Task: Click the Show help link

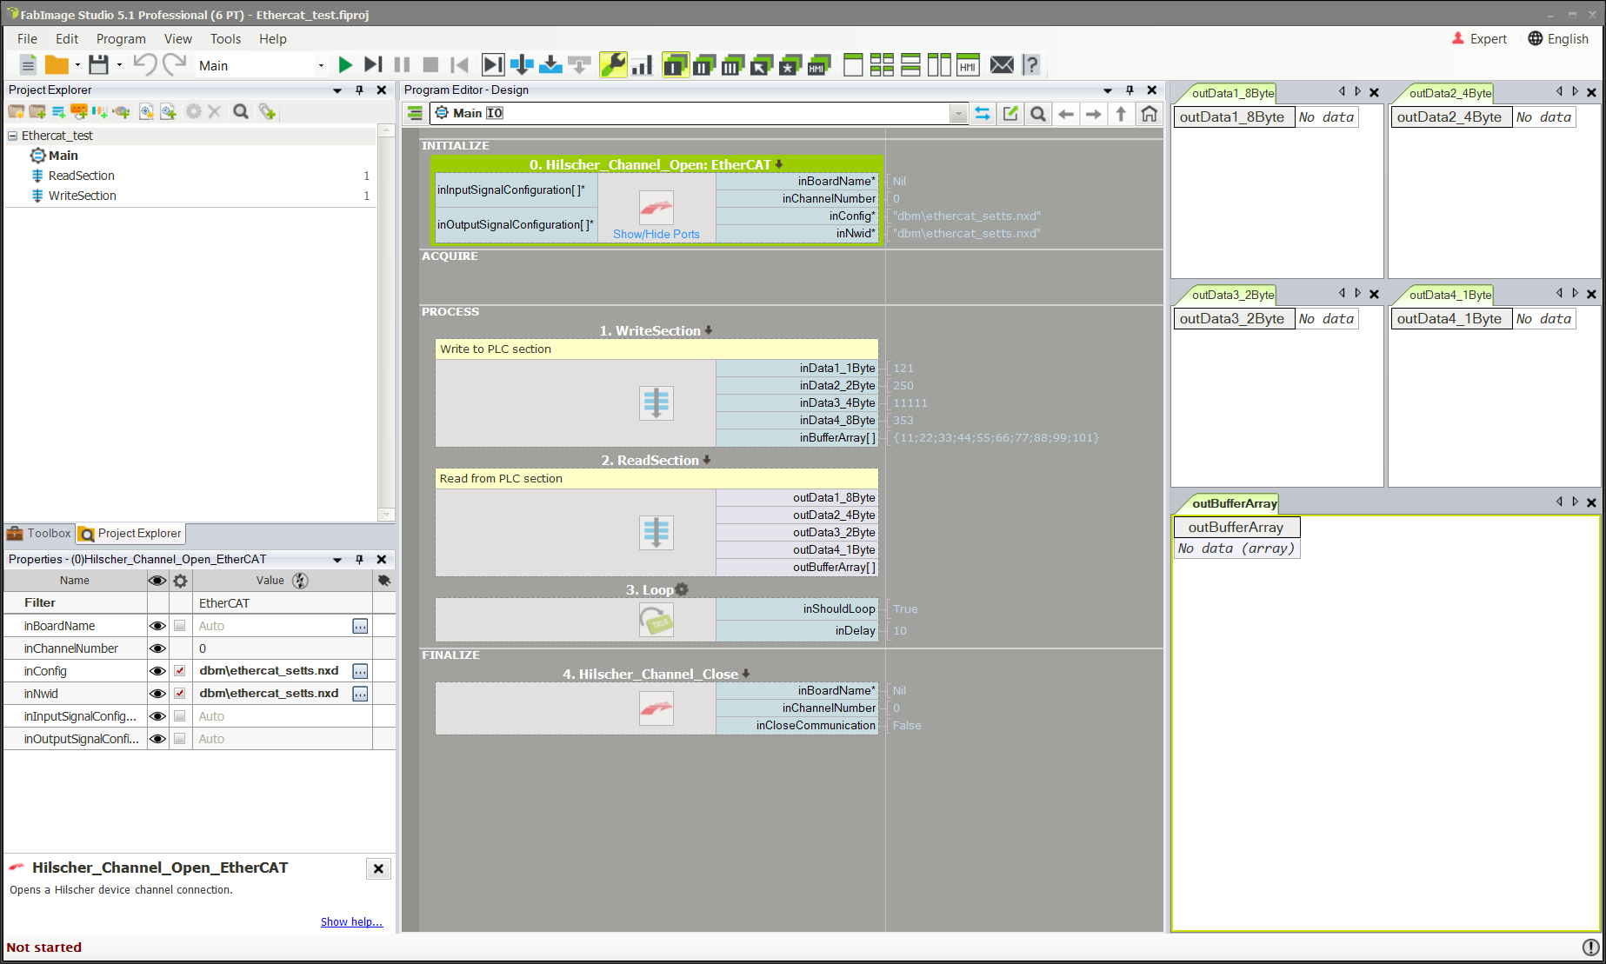Action: pos(351,922)
